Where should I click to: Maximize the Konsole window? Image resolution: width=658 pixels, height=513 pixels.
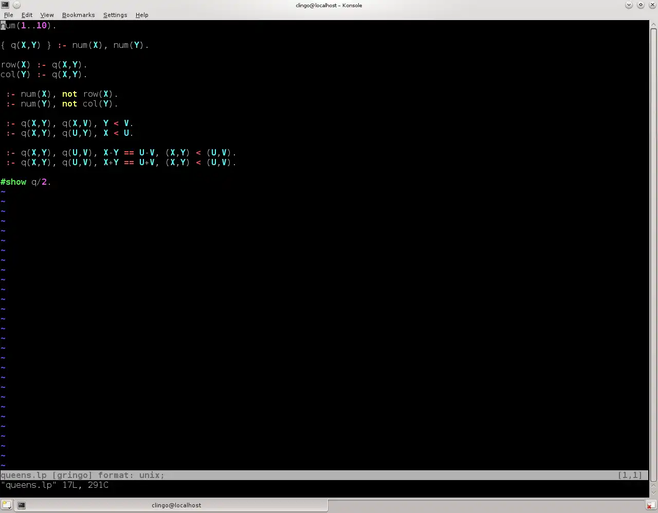641,5
